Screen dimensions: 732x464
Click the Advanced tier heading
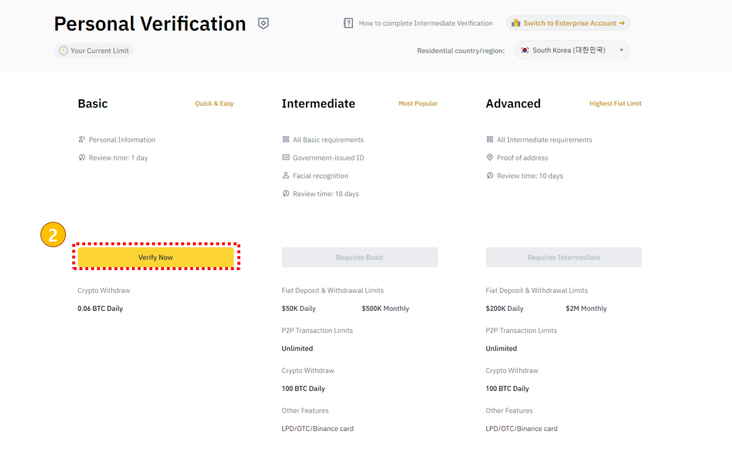tap(513, 103)
